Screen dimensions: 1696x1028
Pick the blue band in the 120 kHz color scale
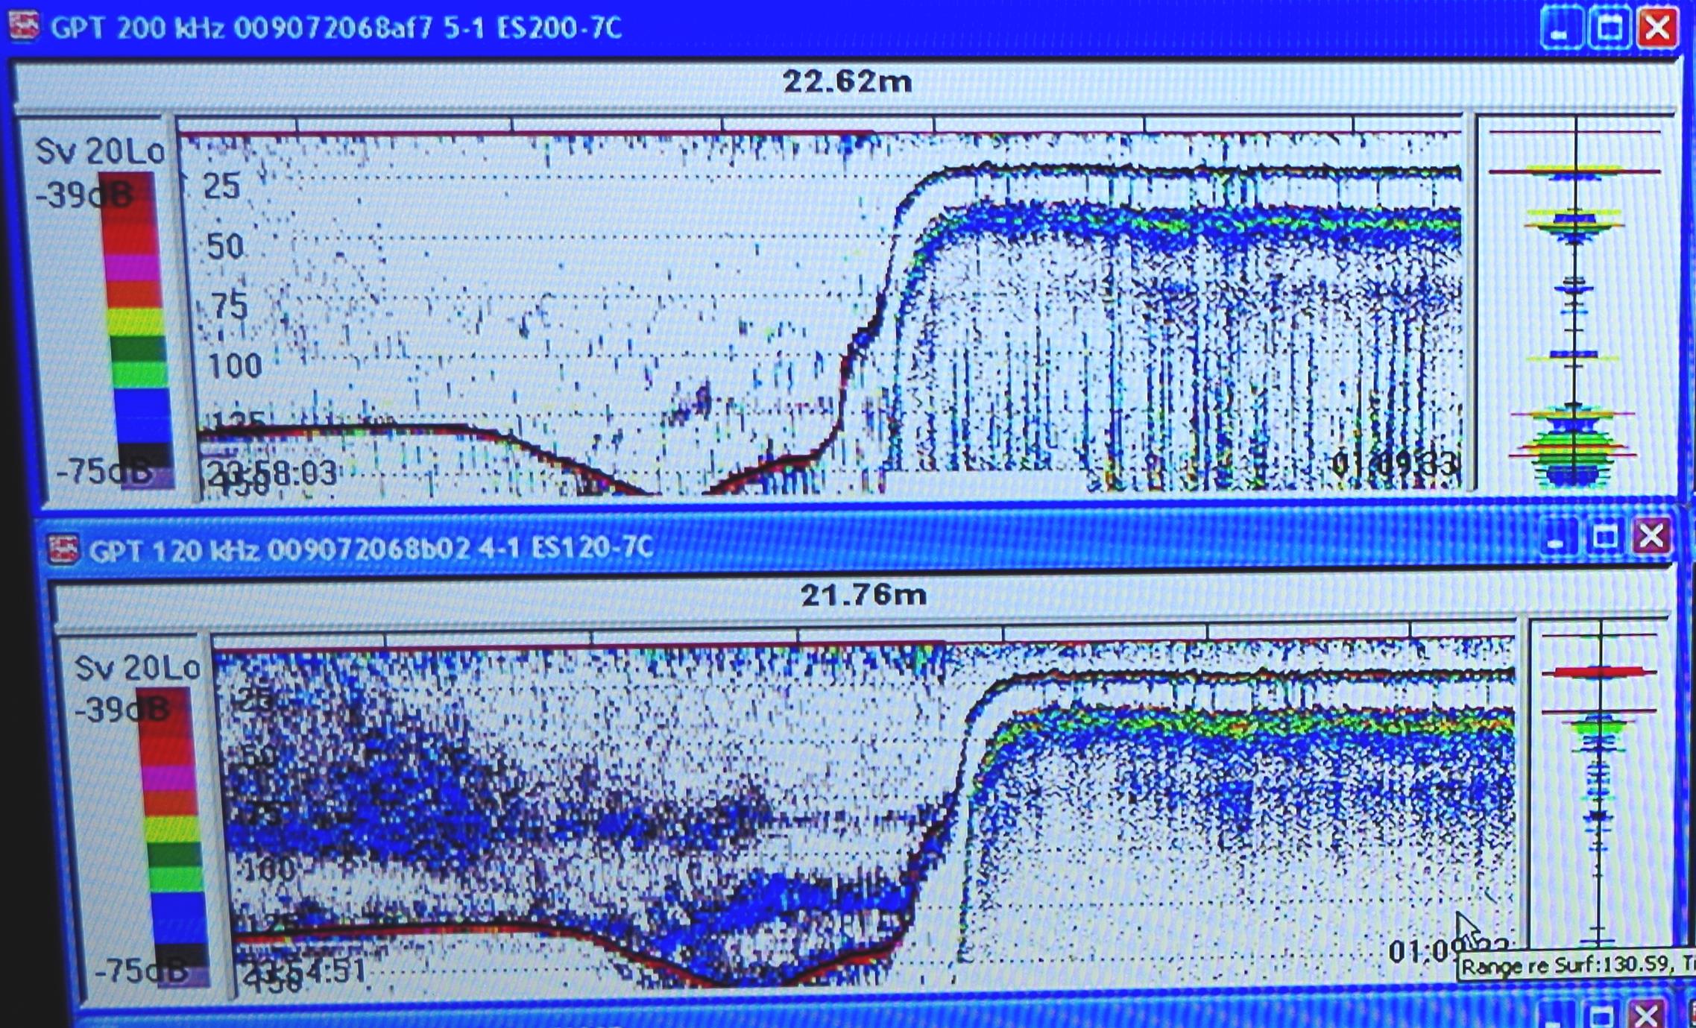[x=180, y=917]
